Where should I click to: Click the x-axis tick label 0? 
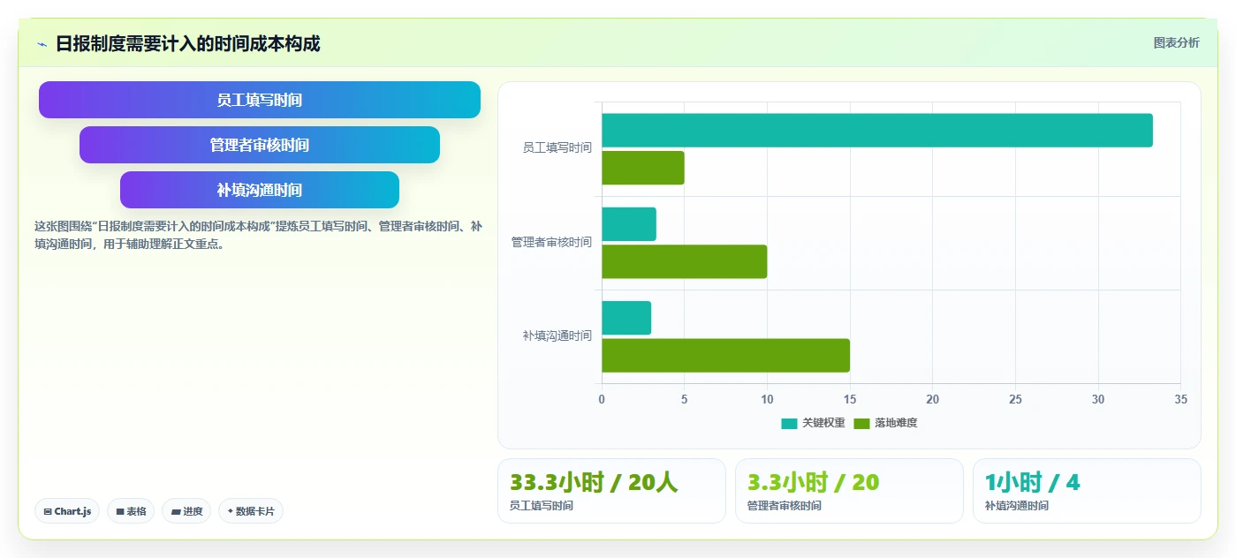tap(602, 400)
